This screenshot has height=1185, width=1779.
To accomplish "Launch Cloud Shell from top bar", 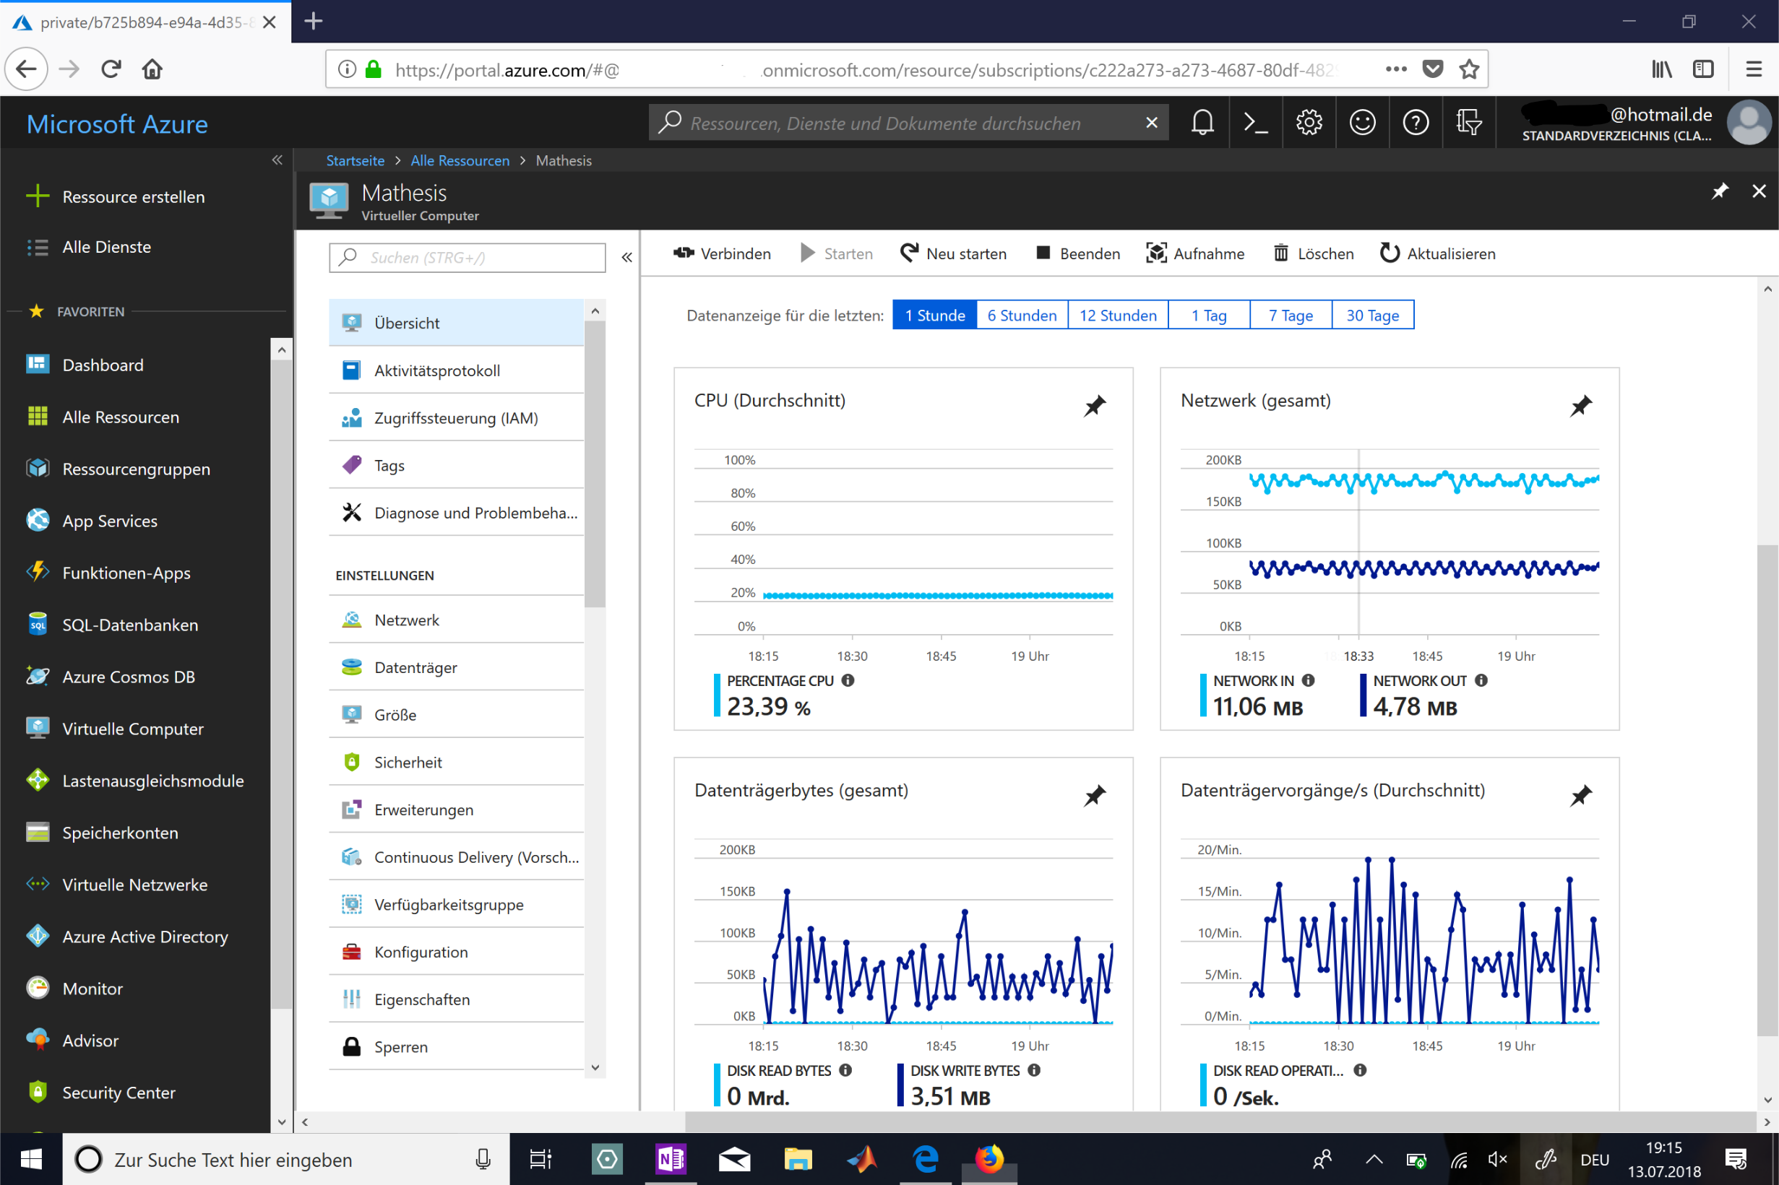I will [1256, 123].
